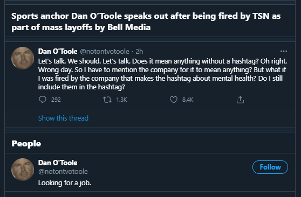
Task: Click the share upload icon on tweet
Action: [240, 100]
